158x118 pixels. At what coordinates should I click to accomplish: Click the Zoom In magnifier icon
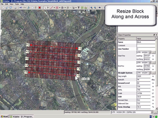point(92,8)
